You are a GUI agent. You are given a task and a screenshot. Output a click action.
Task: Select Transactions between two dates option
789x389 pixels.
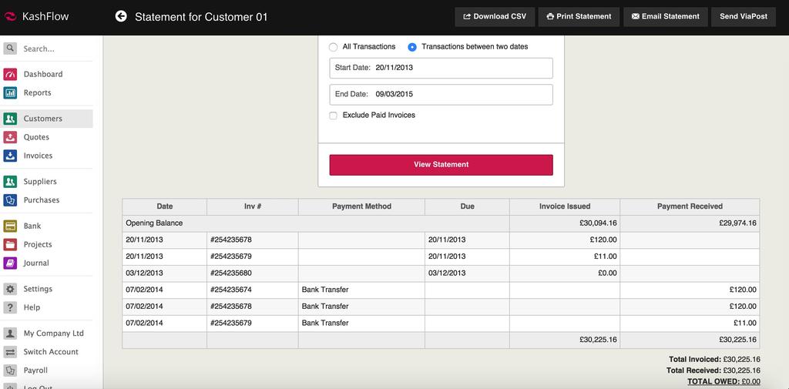click(x=412, y=47)
